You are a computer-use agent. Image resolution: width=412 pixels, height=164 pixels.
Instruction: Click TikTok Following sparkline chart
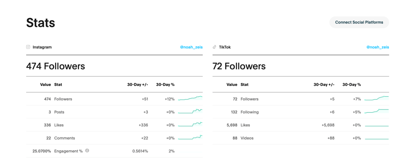click(x=377, y=112)
